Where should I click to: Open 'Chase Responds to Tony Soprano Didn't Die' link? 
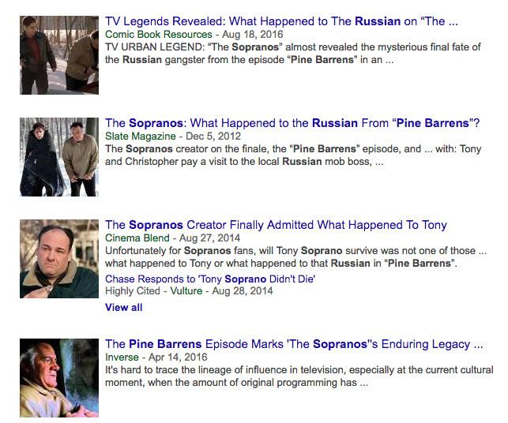point(211,279)
